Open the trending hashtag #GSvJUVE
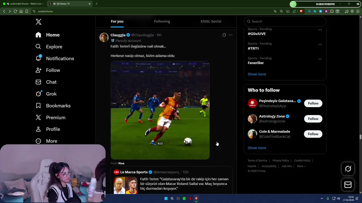 pos(257,34)
